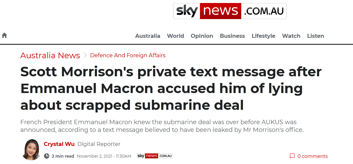Image resolution: width=353 pixels, height=164 pixels.
Task: Click the clock read-time icon
Action: (47, 156)
